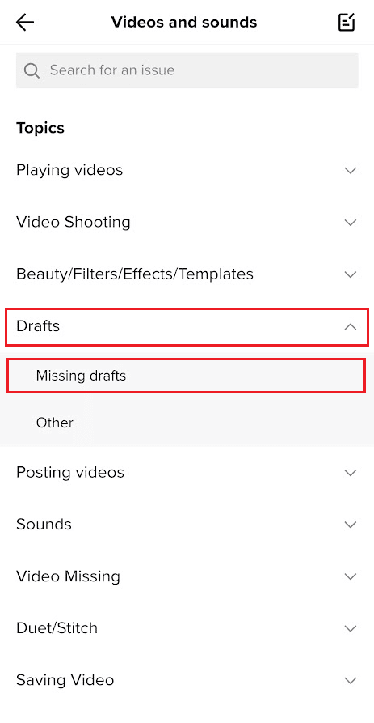The image size is (374, 723).
Task: Collapse the Drafts chevron
Action: [351, 326]
